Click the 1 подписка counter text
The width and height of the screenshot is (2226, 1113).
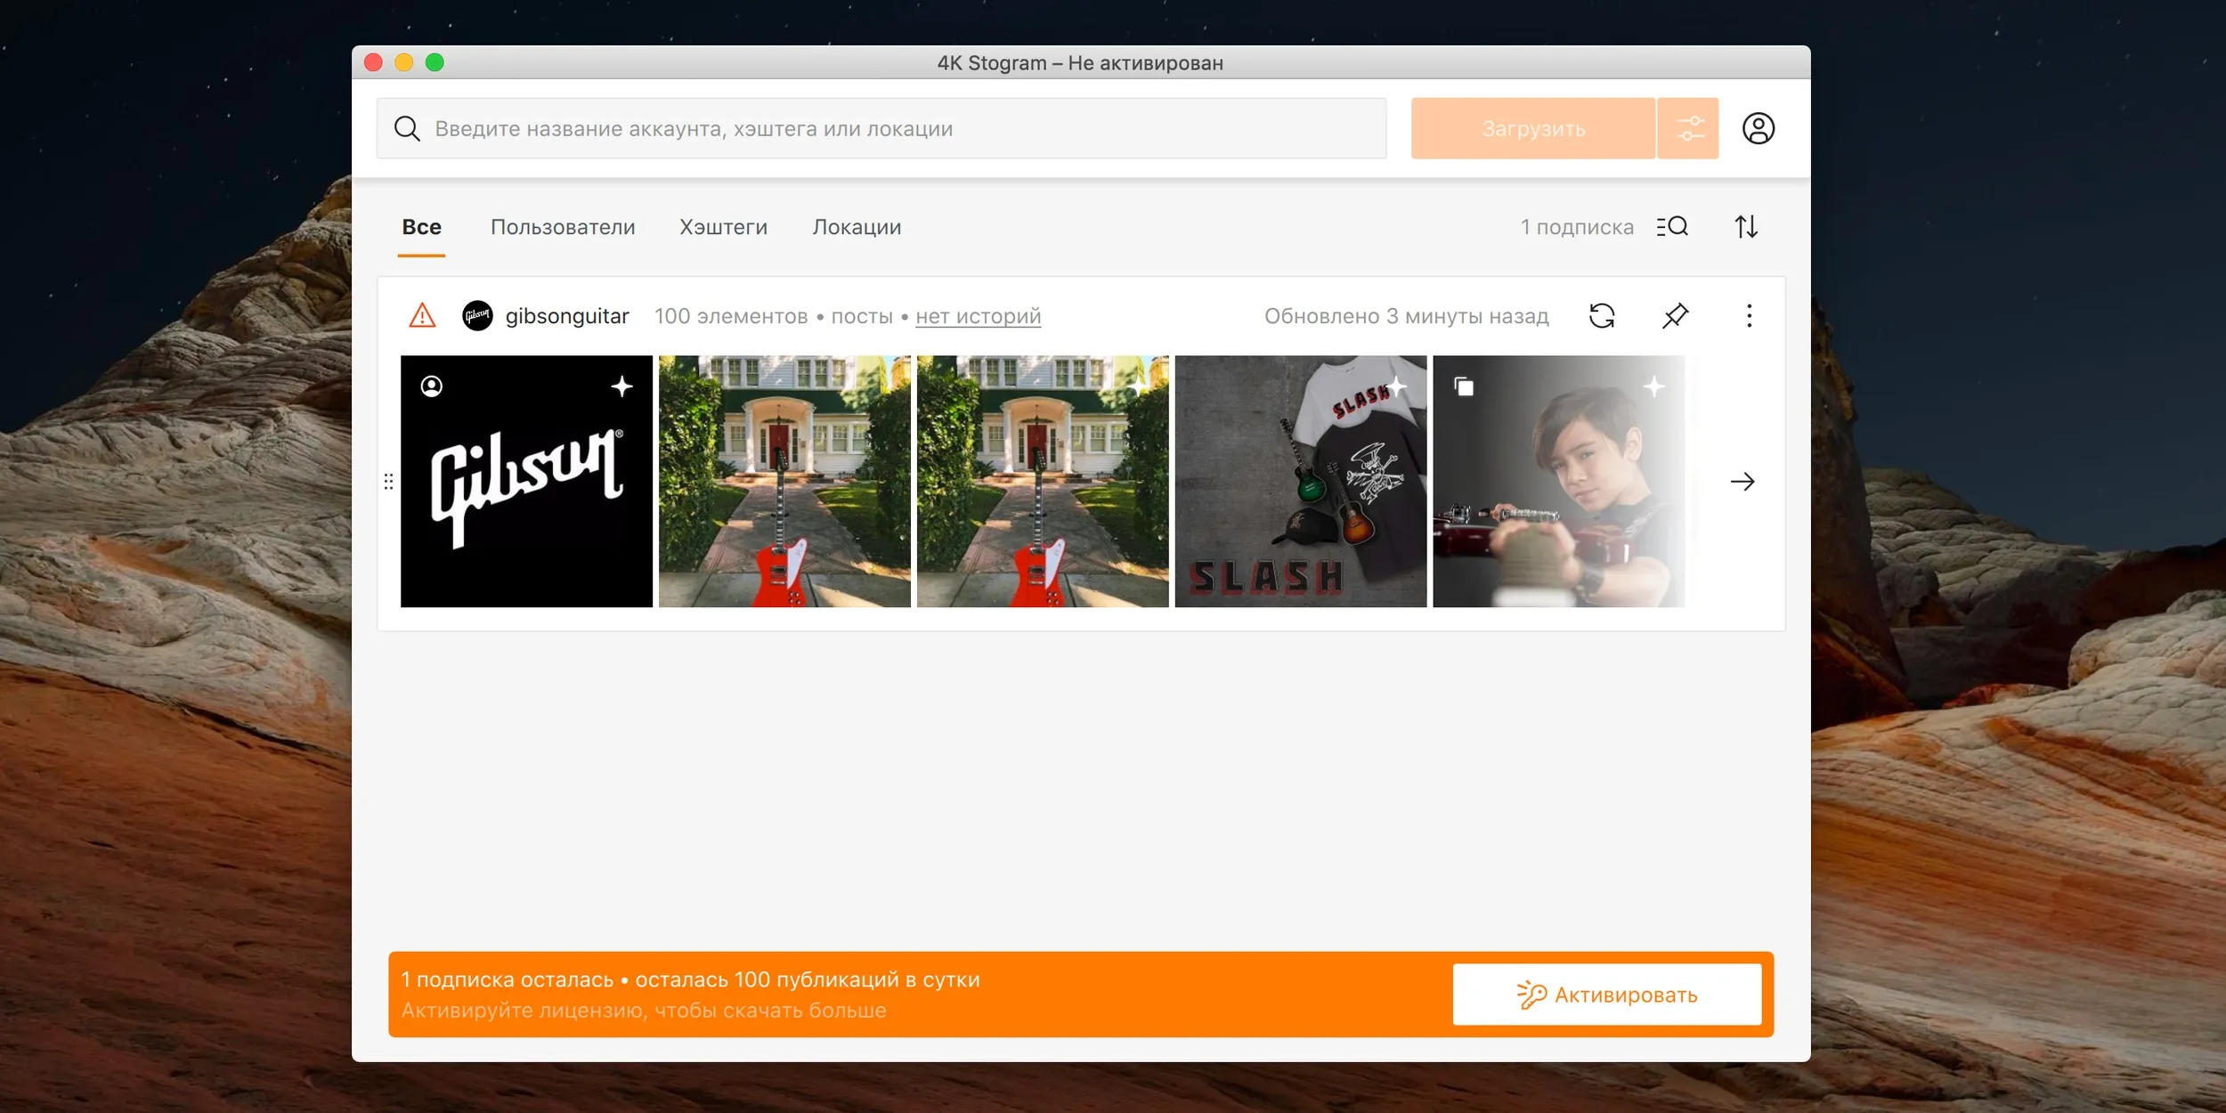click(1577, 227)
